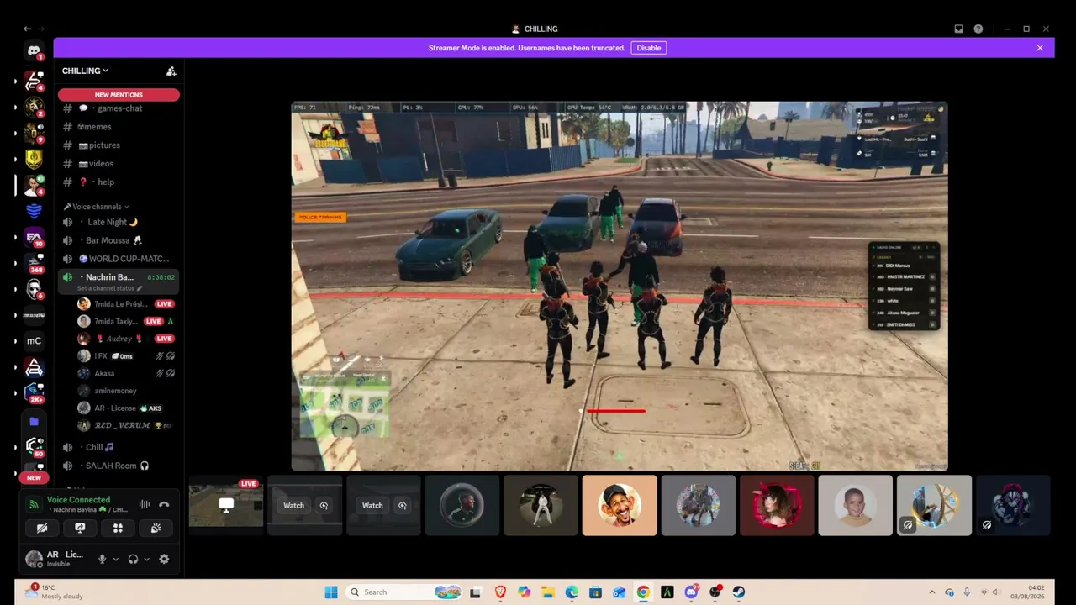Open the LIVE stream thumbnail tile
The image size is (1076, 605).
(x=226, y=505)
